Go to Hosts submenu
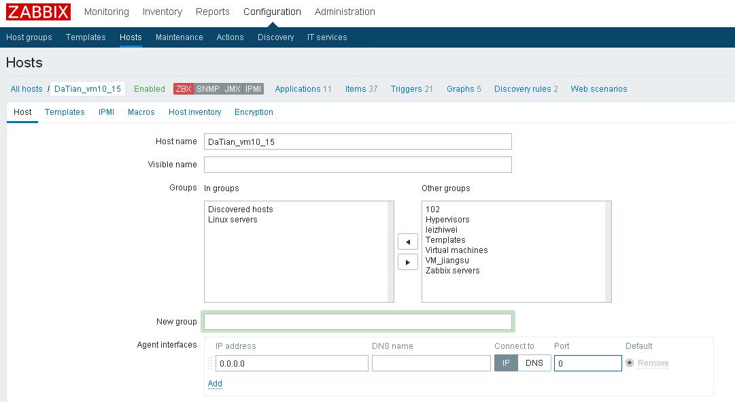Image resolution: width=735 pixels, height=402 pixels. tap(131, 37)
